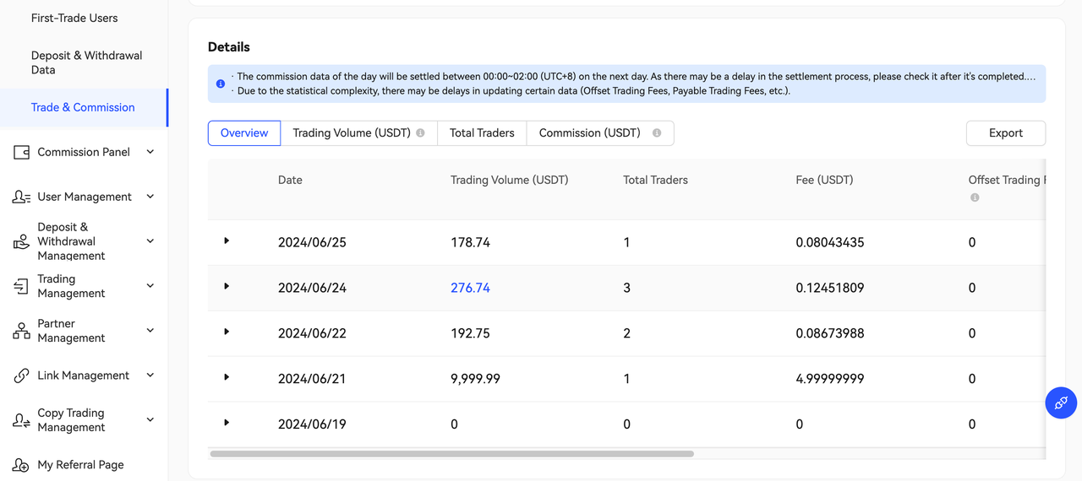This screenshot has width=1082, height=481.
Task: Expand the 2024/06/19 row
Action: [227, 423]
